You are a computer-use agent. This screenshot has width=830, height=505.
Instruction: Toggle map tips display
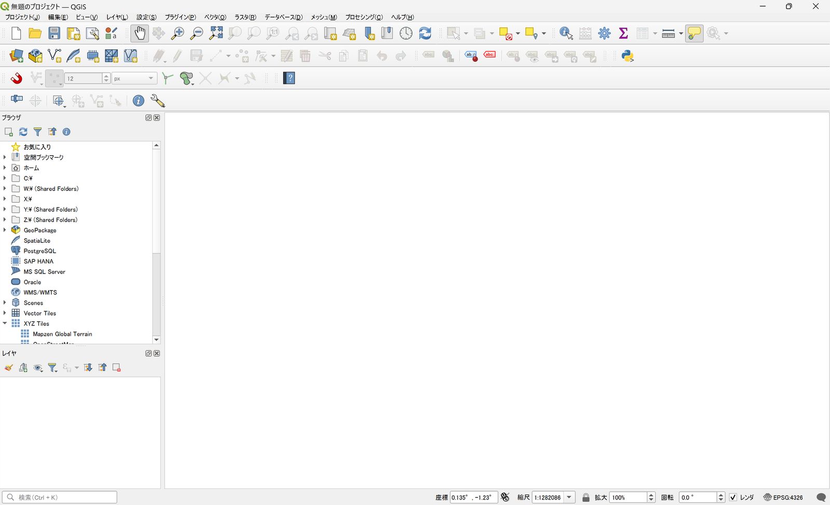click(x=694, y=34)
